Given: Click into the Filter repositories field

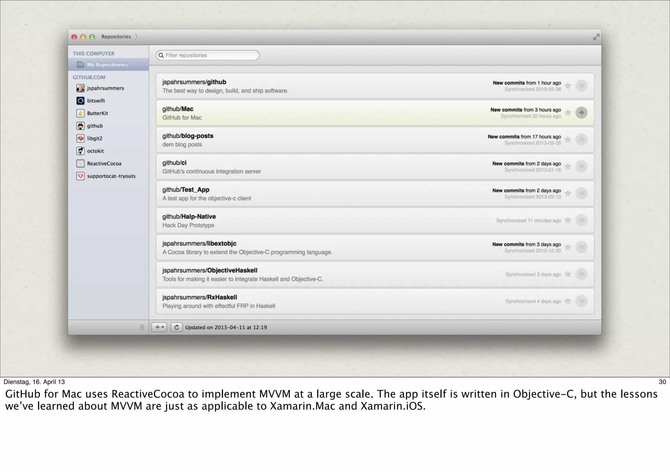Looking at the screenshot, I should tap(208, 55).
